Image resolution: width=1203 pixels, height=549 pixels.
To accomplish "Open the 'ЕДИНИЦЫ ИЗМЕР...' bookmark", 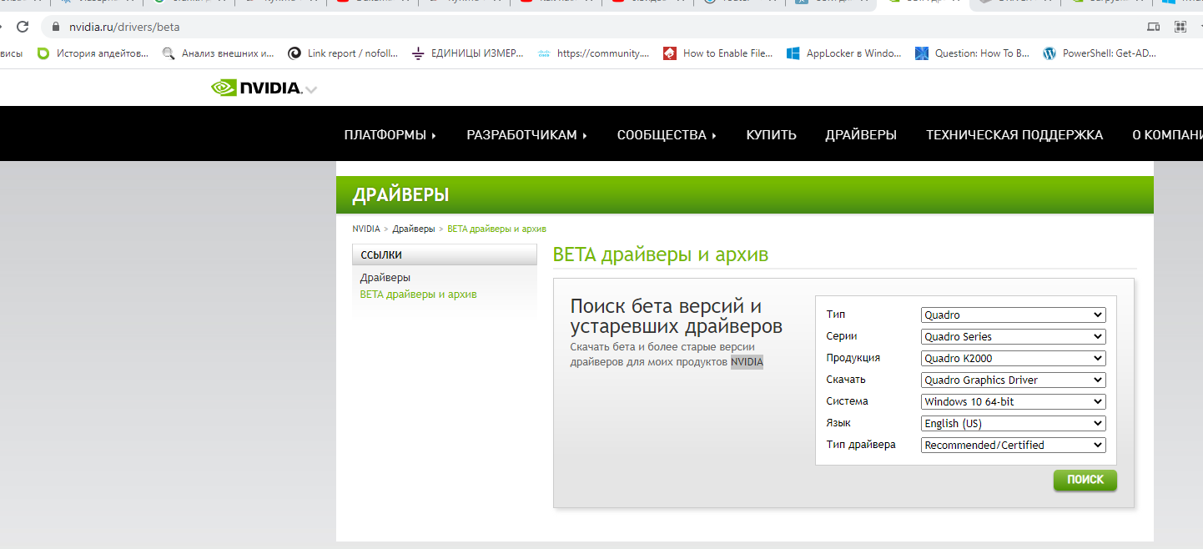I will point(468,53).
